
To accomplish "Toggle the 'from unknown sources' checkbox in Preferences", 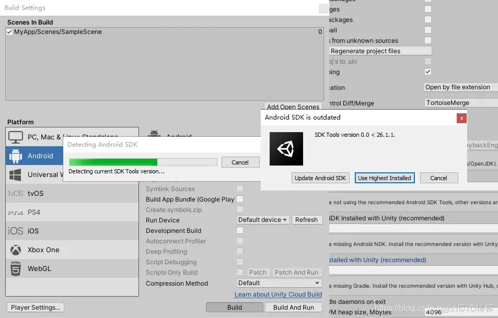I will click(428, 40).
